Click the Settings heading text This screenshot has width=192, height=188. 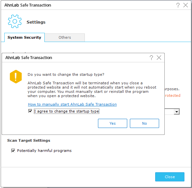point(36,22)
